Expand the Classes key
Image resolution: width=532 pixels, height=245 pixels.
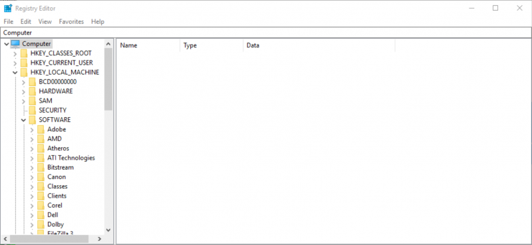click(32, 186)
